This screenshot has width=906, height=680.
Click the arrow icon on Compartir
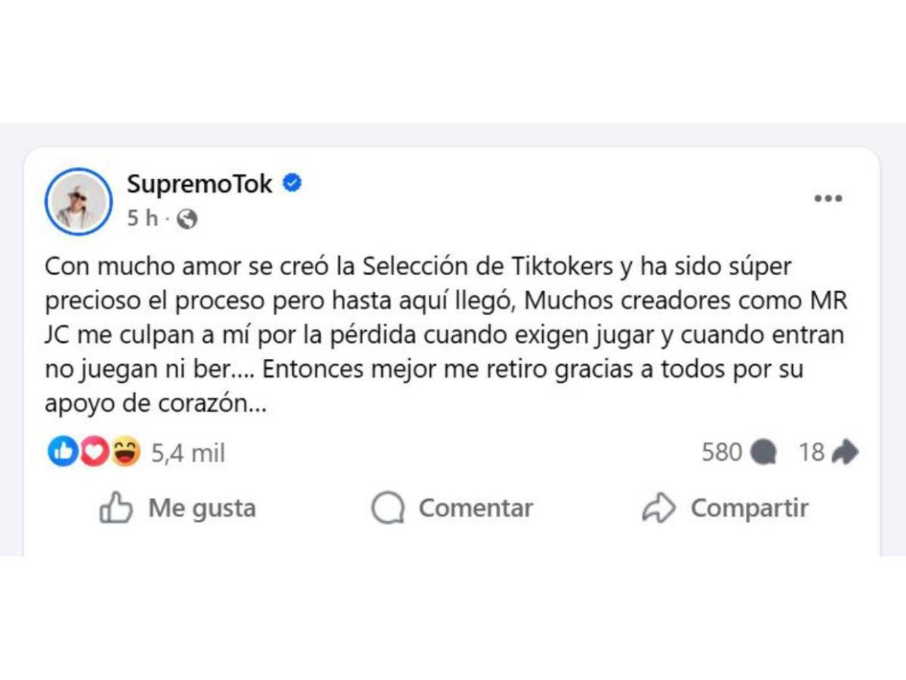(661, 508)
